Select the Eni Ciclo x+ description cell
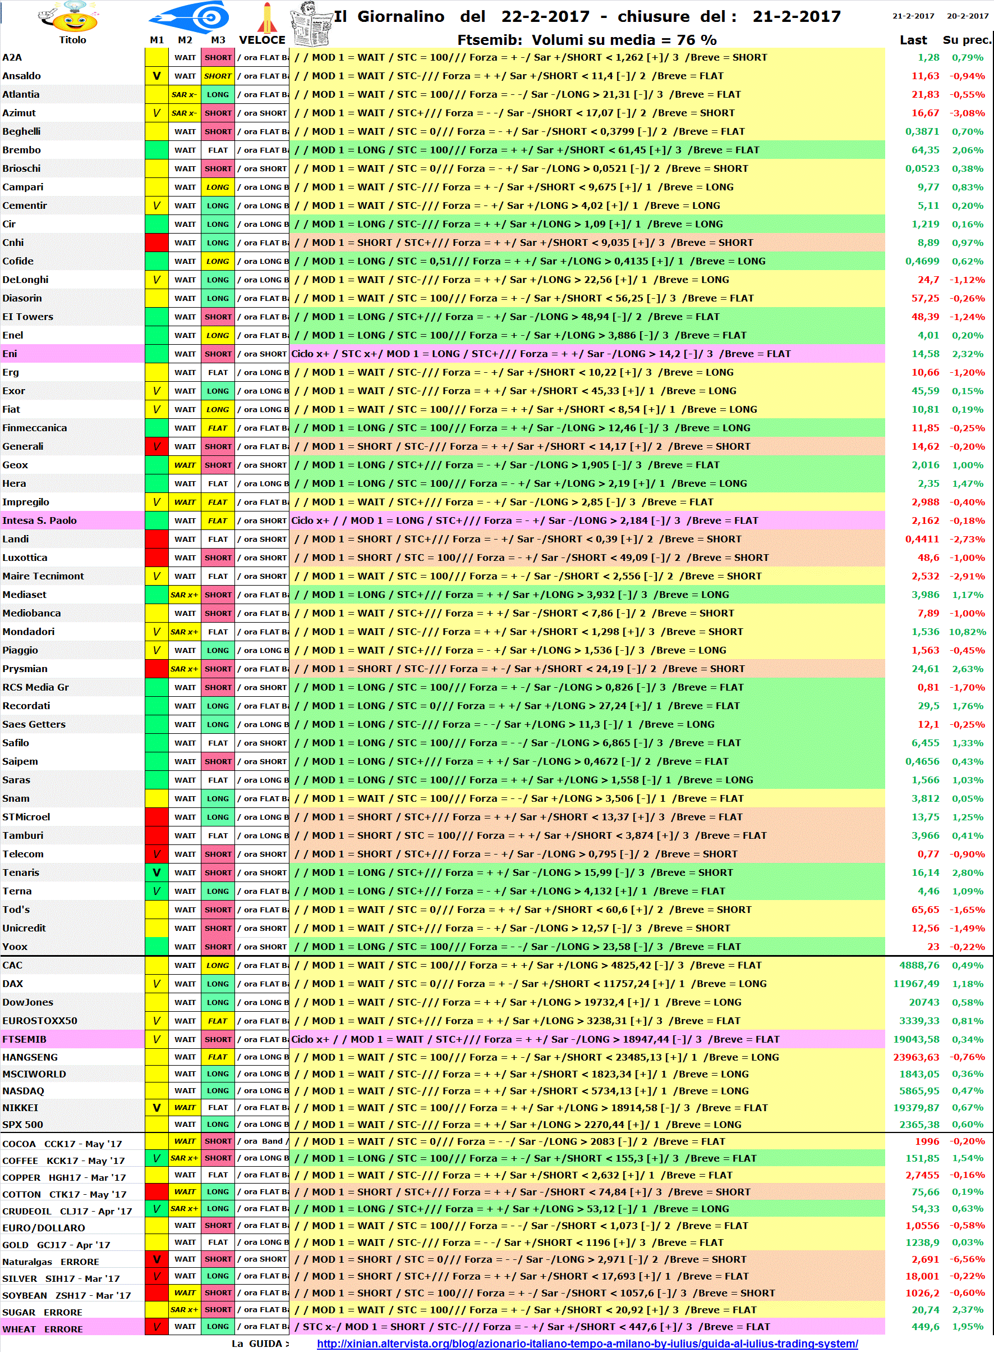 point(587,354)
